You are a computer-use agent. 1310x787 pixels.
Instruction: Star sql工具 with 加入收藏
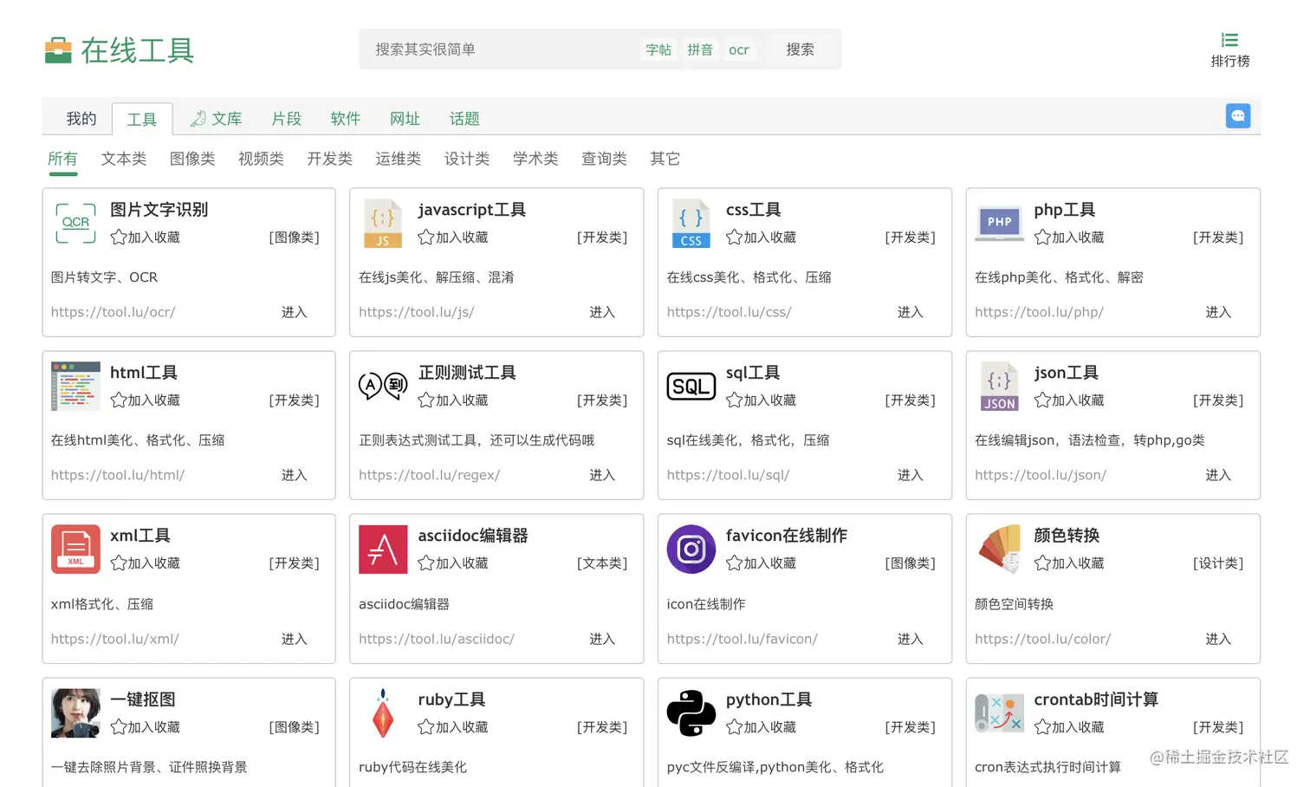762,400
